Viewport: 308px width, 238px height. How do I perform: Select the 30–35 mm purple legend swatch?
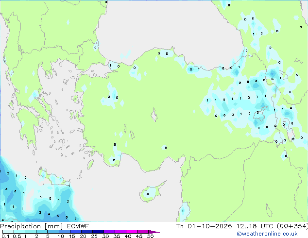[109, 232]
